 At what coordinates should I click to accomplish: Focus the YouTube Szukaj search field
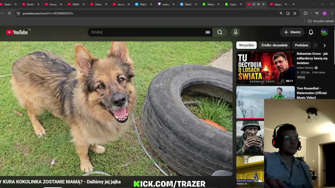[x=148, y=32]
